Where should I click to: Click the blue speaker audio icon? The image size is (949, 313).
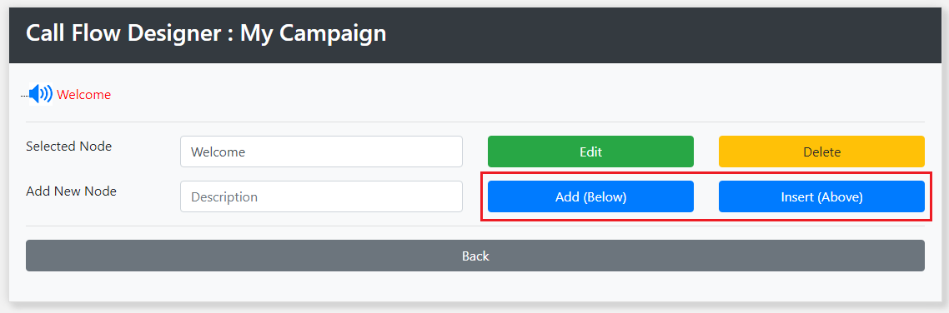pos(41,94)
